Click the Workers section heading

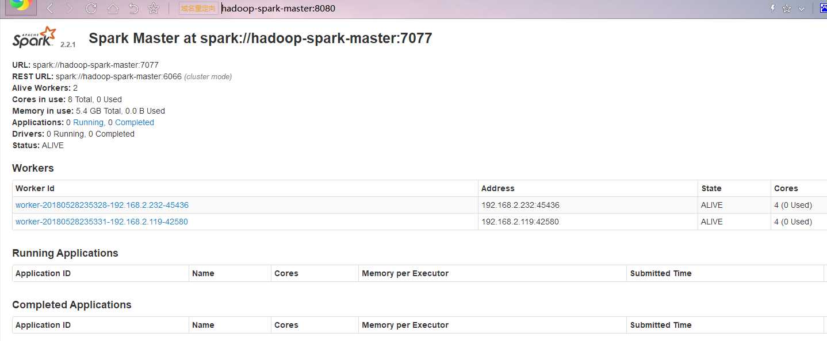(33, 168)
